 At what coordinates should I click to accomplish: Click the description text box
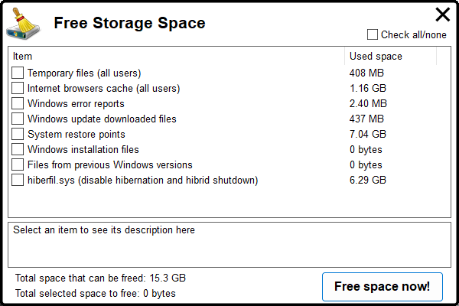point(229,245)
